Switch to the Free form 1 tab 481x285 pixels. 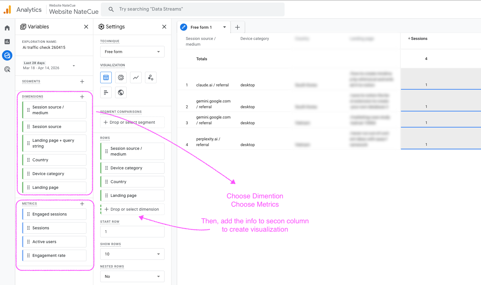[201, 27]
